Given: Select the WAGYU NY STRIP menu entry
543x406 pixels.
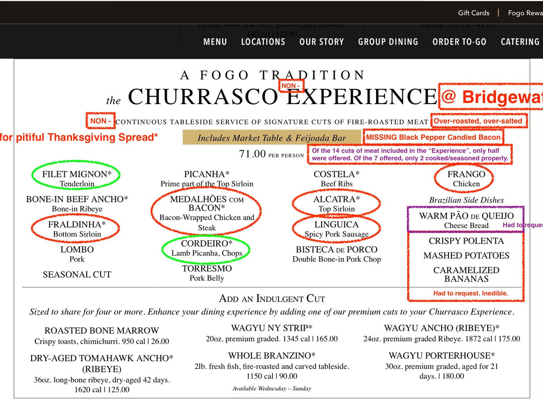Looking at the screenshot, I should point(271,333).
